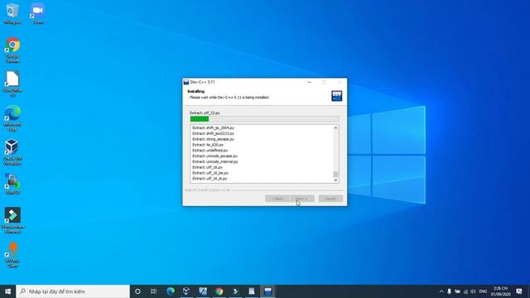
Task: Select log line 'Extract: unicode_escape.py'
Action: [215, 156]
